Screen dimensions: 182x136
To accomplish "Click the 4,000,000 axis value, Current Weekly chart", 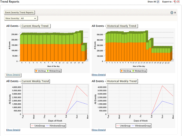I will (17, 87).
